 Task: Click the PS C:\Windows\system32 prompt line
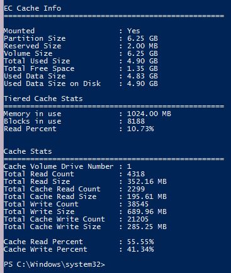pos(54,264)
